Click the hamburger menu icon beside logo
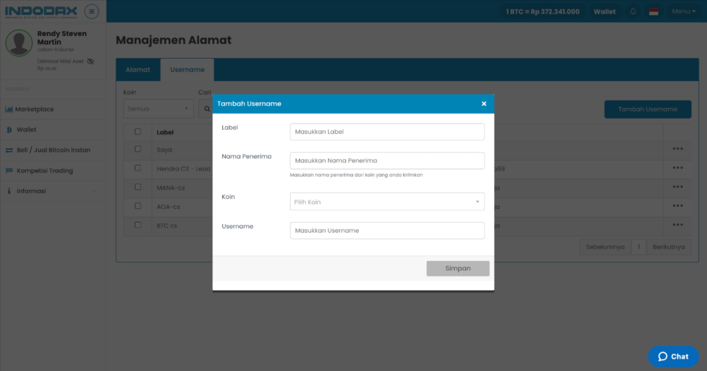The height and width of the screenshot is (371, 707). 92,11
